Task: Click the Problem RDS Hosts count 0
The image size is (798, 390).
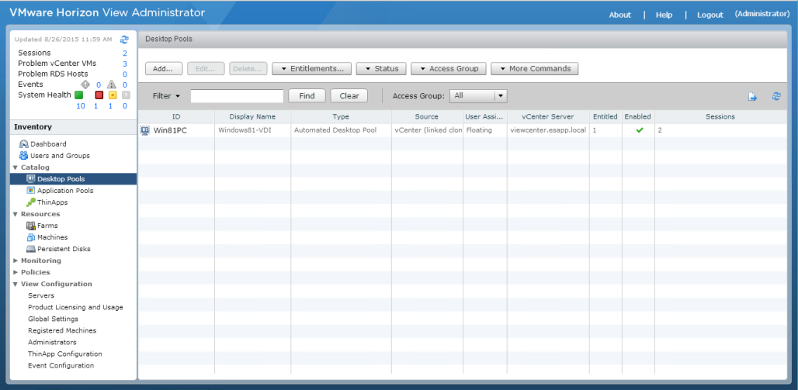Action: pos(125,74)
